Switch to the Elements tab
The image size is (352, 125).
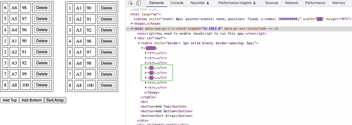pyautogui.click(x=156, y=3)
